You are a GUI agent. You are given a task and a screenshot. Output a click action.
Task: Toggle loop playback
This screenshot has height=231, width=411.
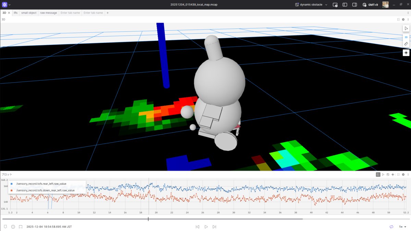[x=391, y=227]
